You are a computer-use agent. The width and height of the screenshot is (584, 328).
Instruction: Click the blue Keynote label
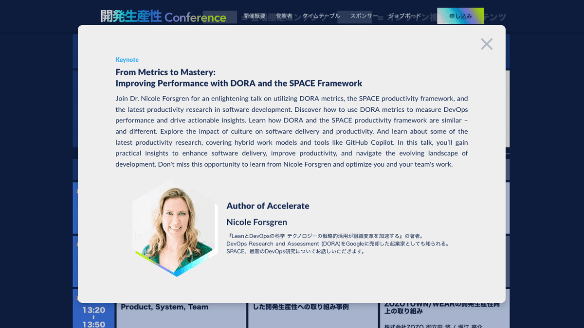[127, 60]
